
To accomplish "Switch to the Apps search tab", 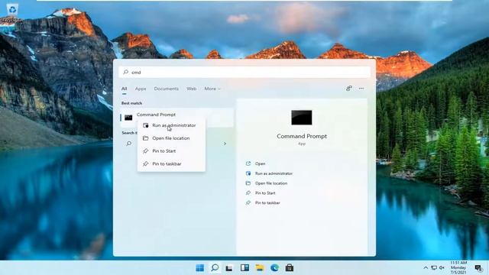I will [141, 89].
